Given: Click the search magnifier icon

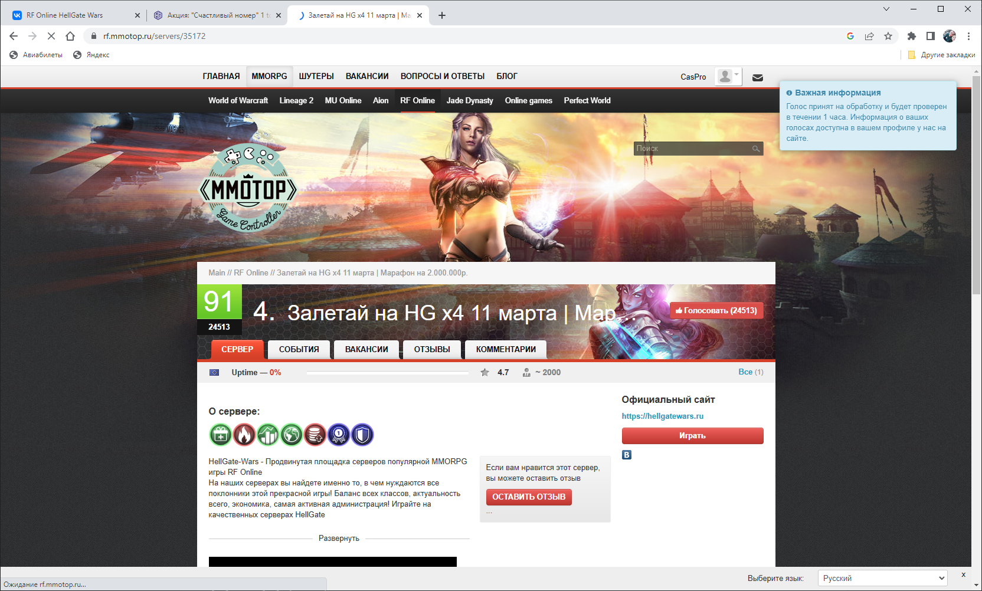Looking at the screenshot, I should click(755, 149).
